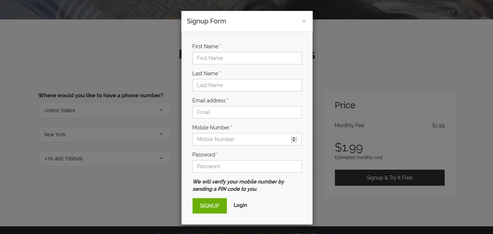
Task: Focus the First Name input field
Action: 247,58
